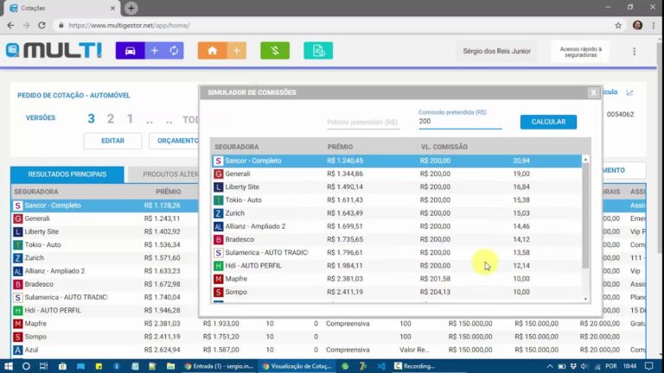The image size is (664, 373).
Task: Close the Simulador de Comissões dialog
Action: [593, 92]
